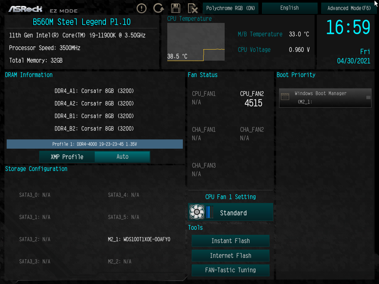Click the CPU temperature graph
The height and width of the screenshot is (284, 379).
pyautogui.click(x=196, y=42)
